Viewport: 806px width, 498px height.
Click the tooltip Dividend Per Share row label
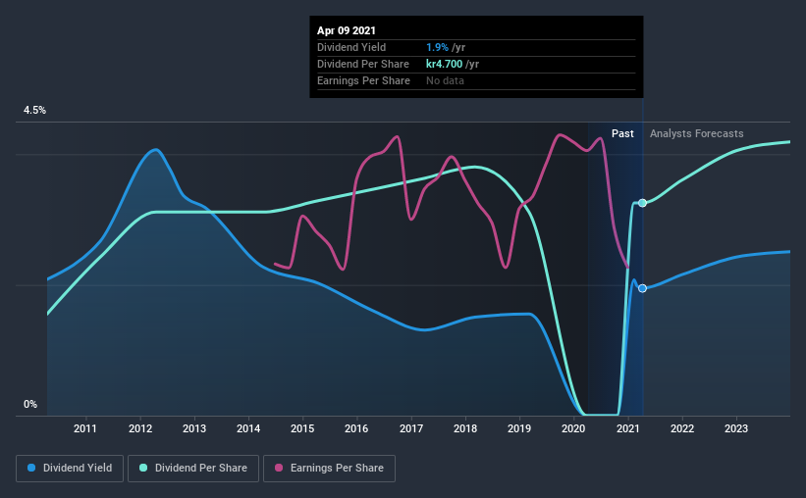[363, 64]
